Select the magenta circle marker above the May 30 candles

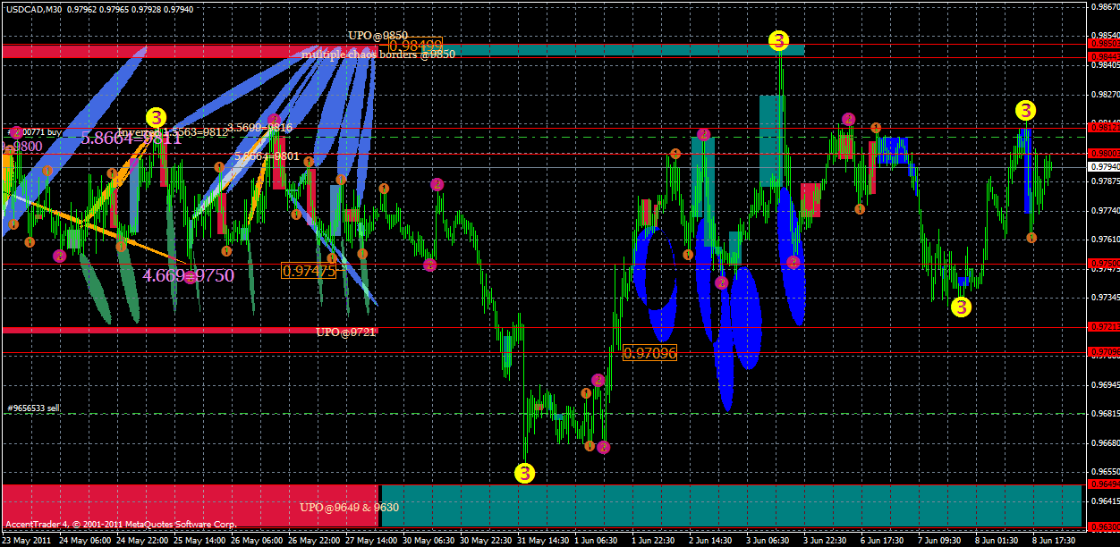pyautogui.click(x=437, y=184)
